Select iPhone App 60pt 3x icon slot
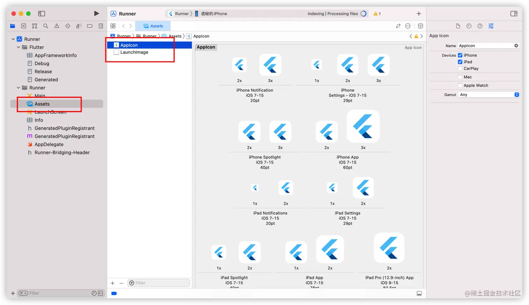This screenshot has height=305, width=529. point(363,126)
